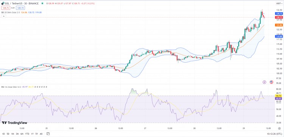Click the 80.00 RSI axis value

click(279, 89)
